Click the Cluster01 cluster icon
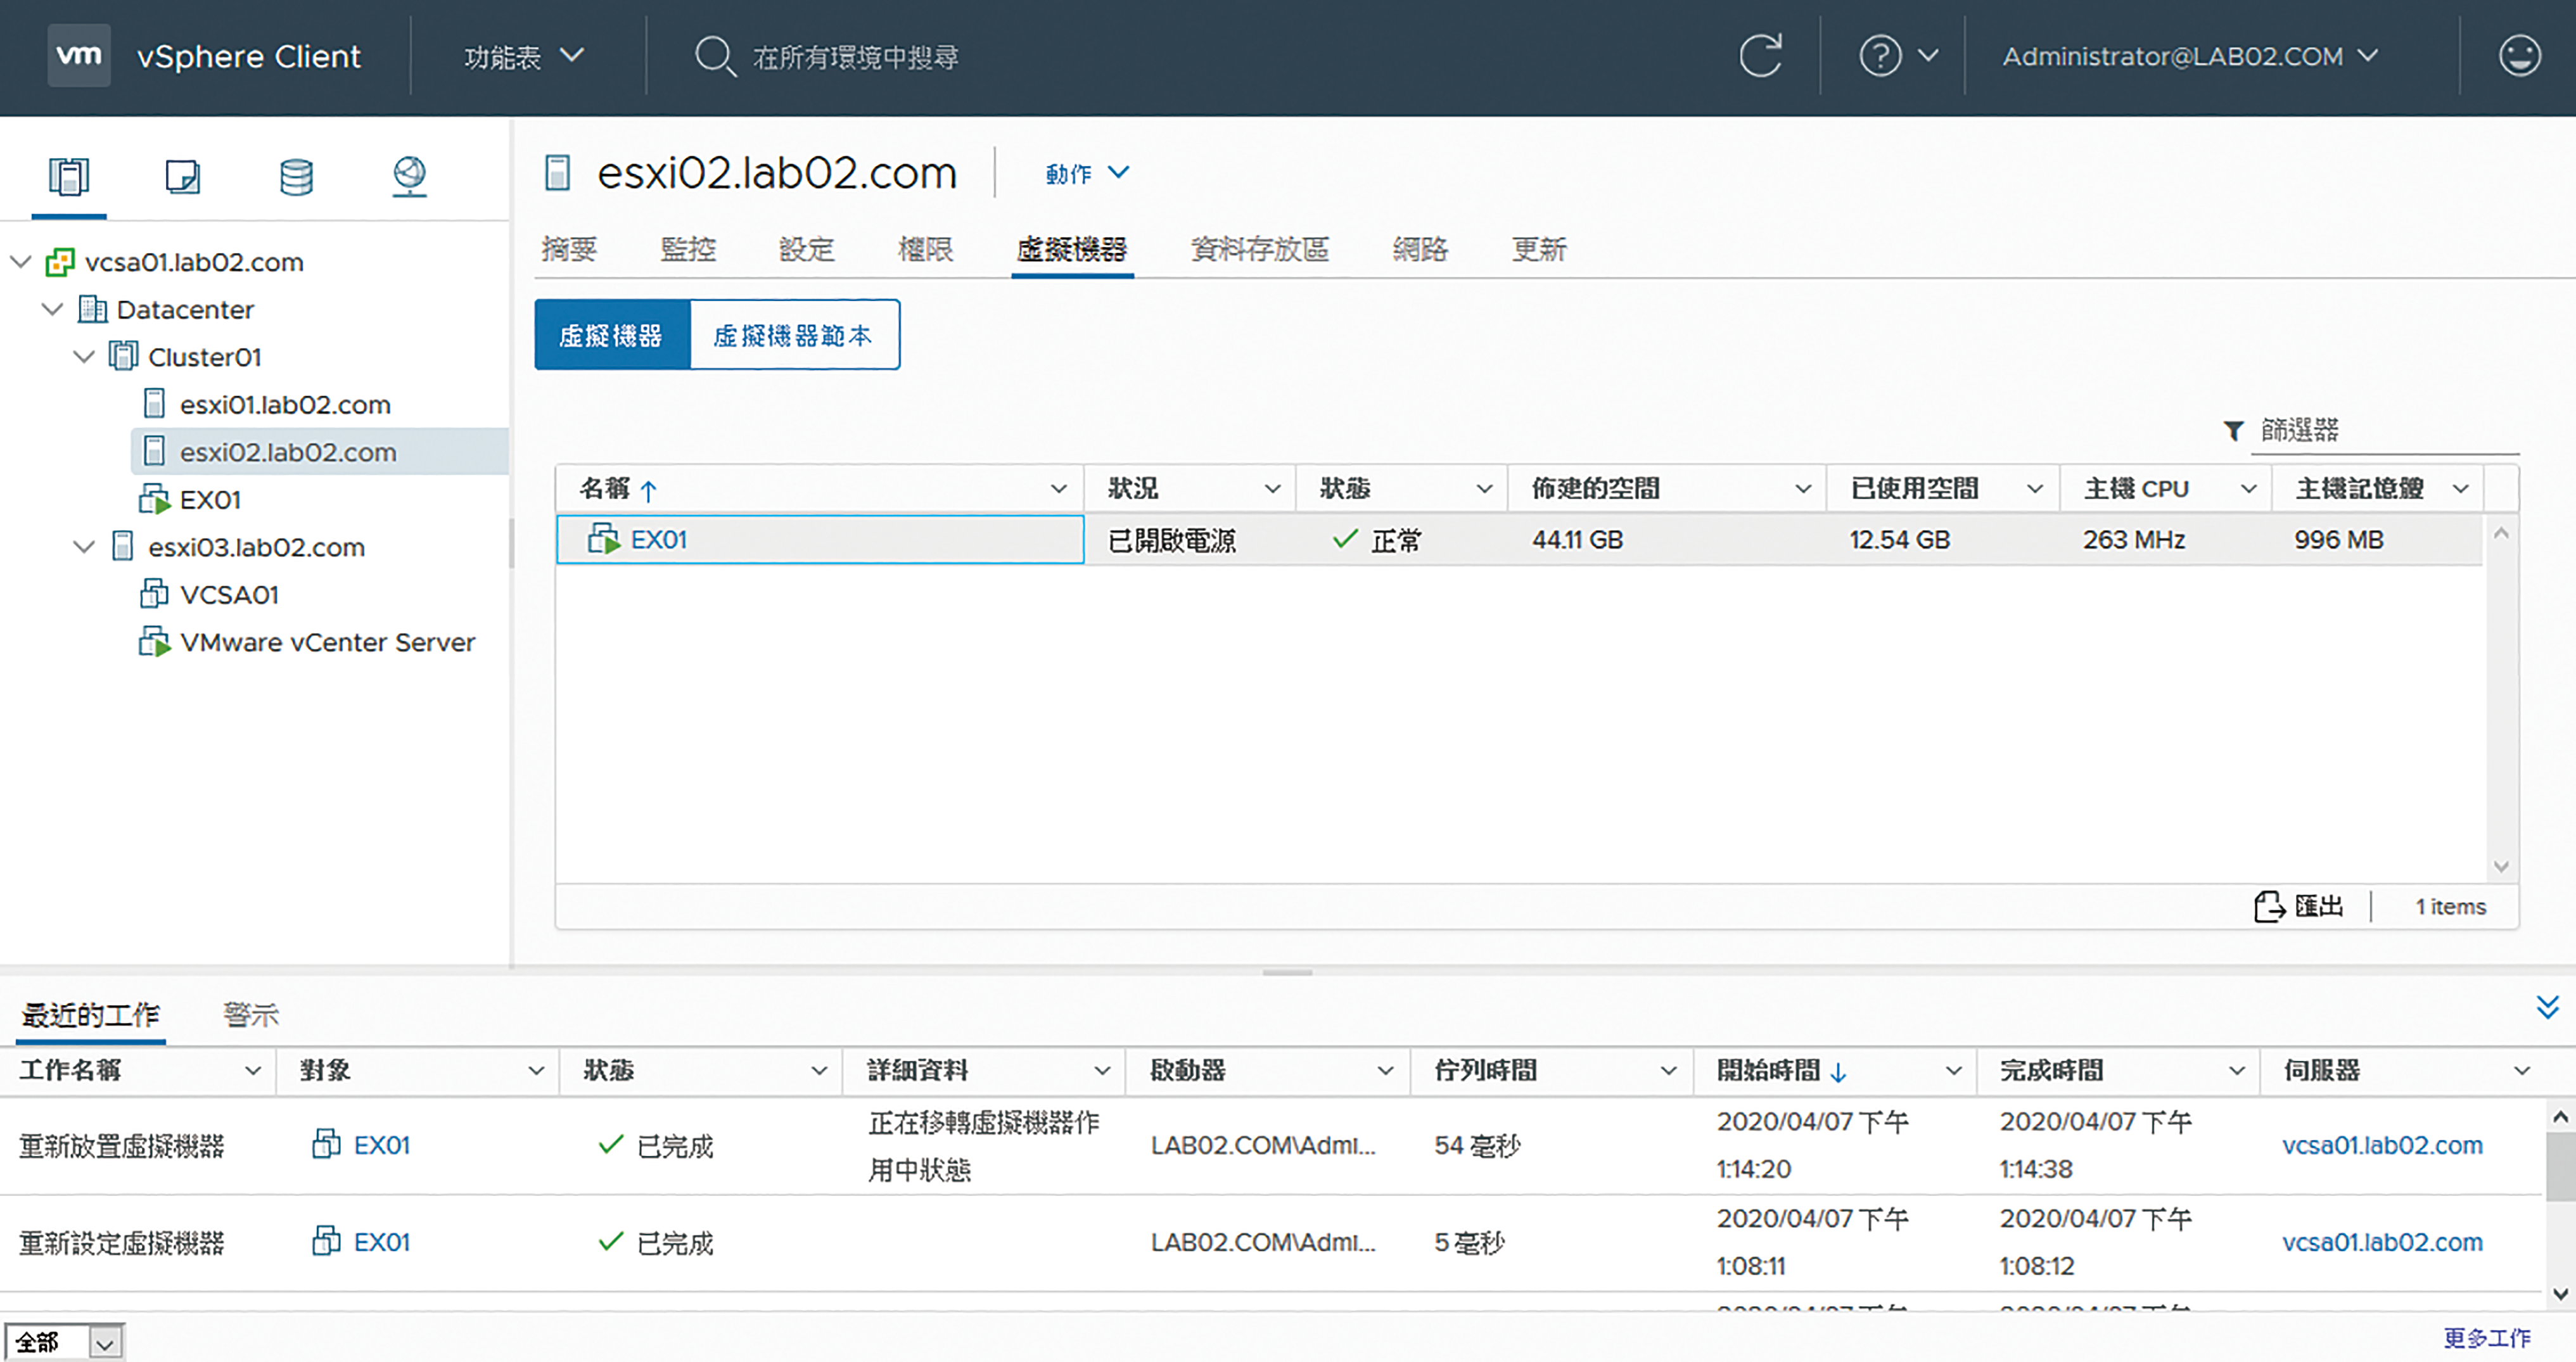Viewport: 2576px width, 1362px height. [x=123, y=356]
